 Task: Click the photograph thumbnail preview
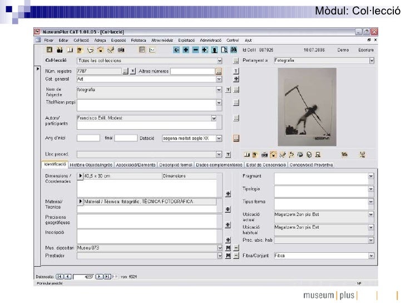307,107
